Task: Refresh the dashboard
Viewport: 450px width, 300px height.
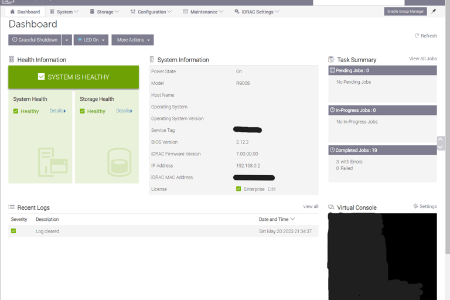Action: pos(425,36)
